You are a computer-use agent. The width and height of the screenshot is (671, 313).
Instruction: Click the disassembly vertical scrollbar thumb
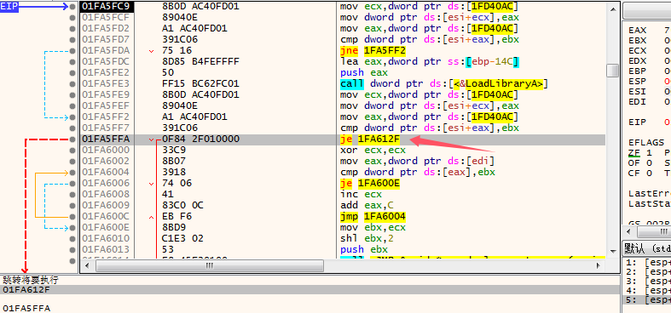[612, 71]
